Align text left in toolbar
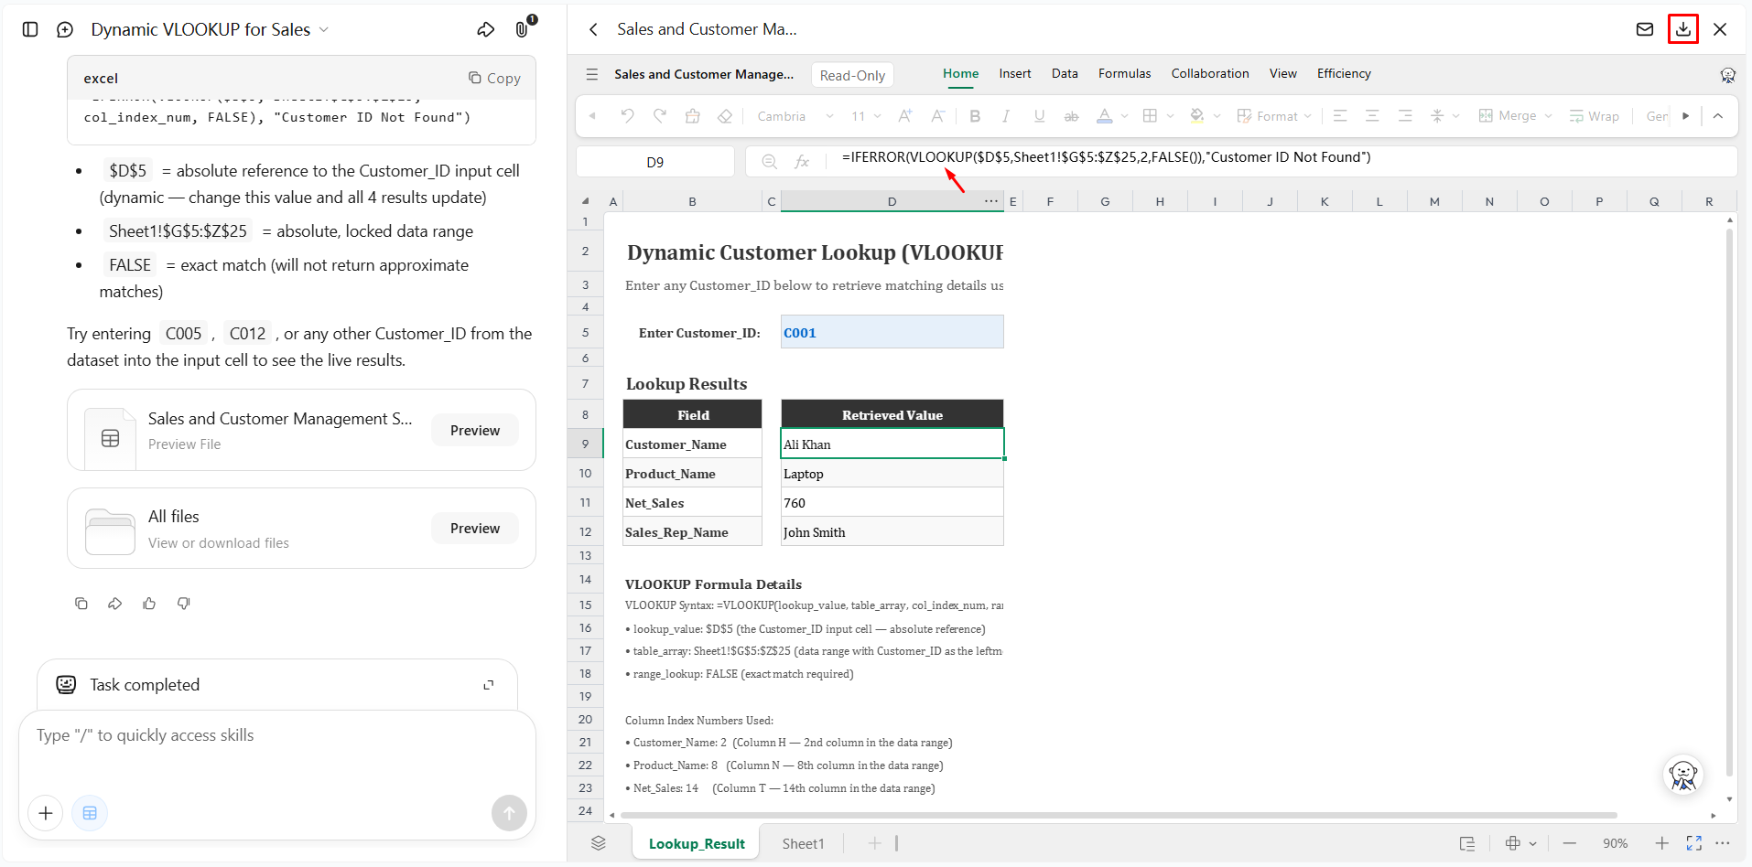Image resolution: width=1752 pixels, height=867 pixels. (x=1340, y=116)
